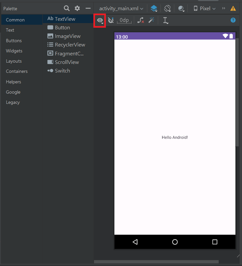The width and height of the screenshot is (242, 266).
Task: Select the Legacy palette category
Action: [22, 102]
